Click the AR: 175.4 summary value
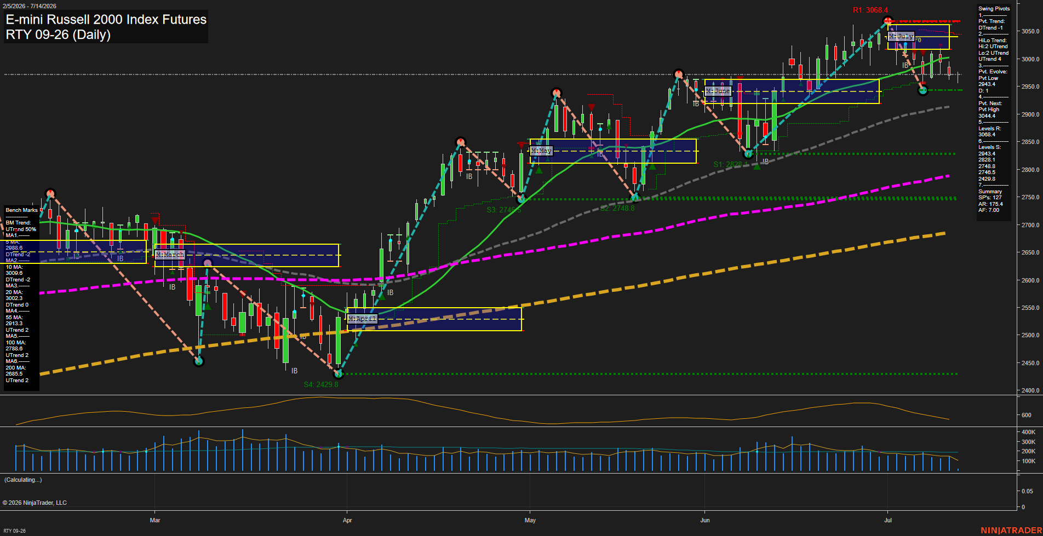Viewport: 1043px width, 536px height. (990, 204)
